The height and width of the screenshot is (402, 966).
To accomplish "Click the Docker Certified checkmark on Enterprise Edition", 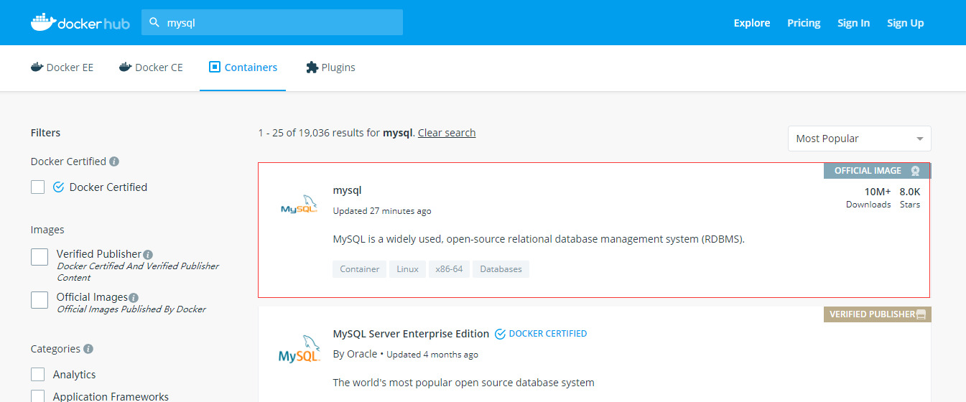I will coord(501,334).
